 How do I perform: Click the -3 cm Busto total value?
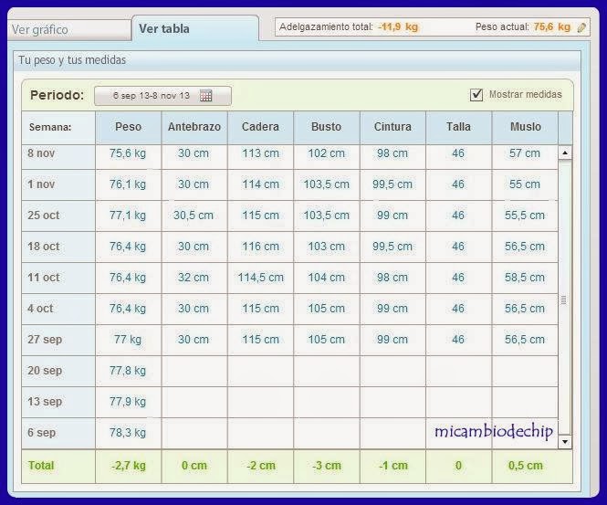tap(327, 466)
